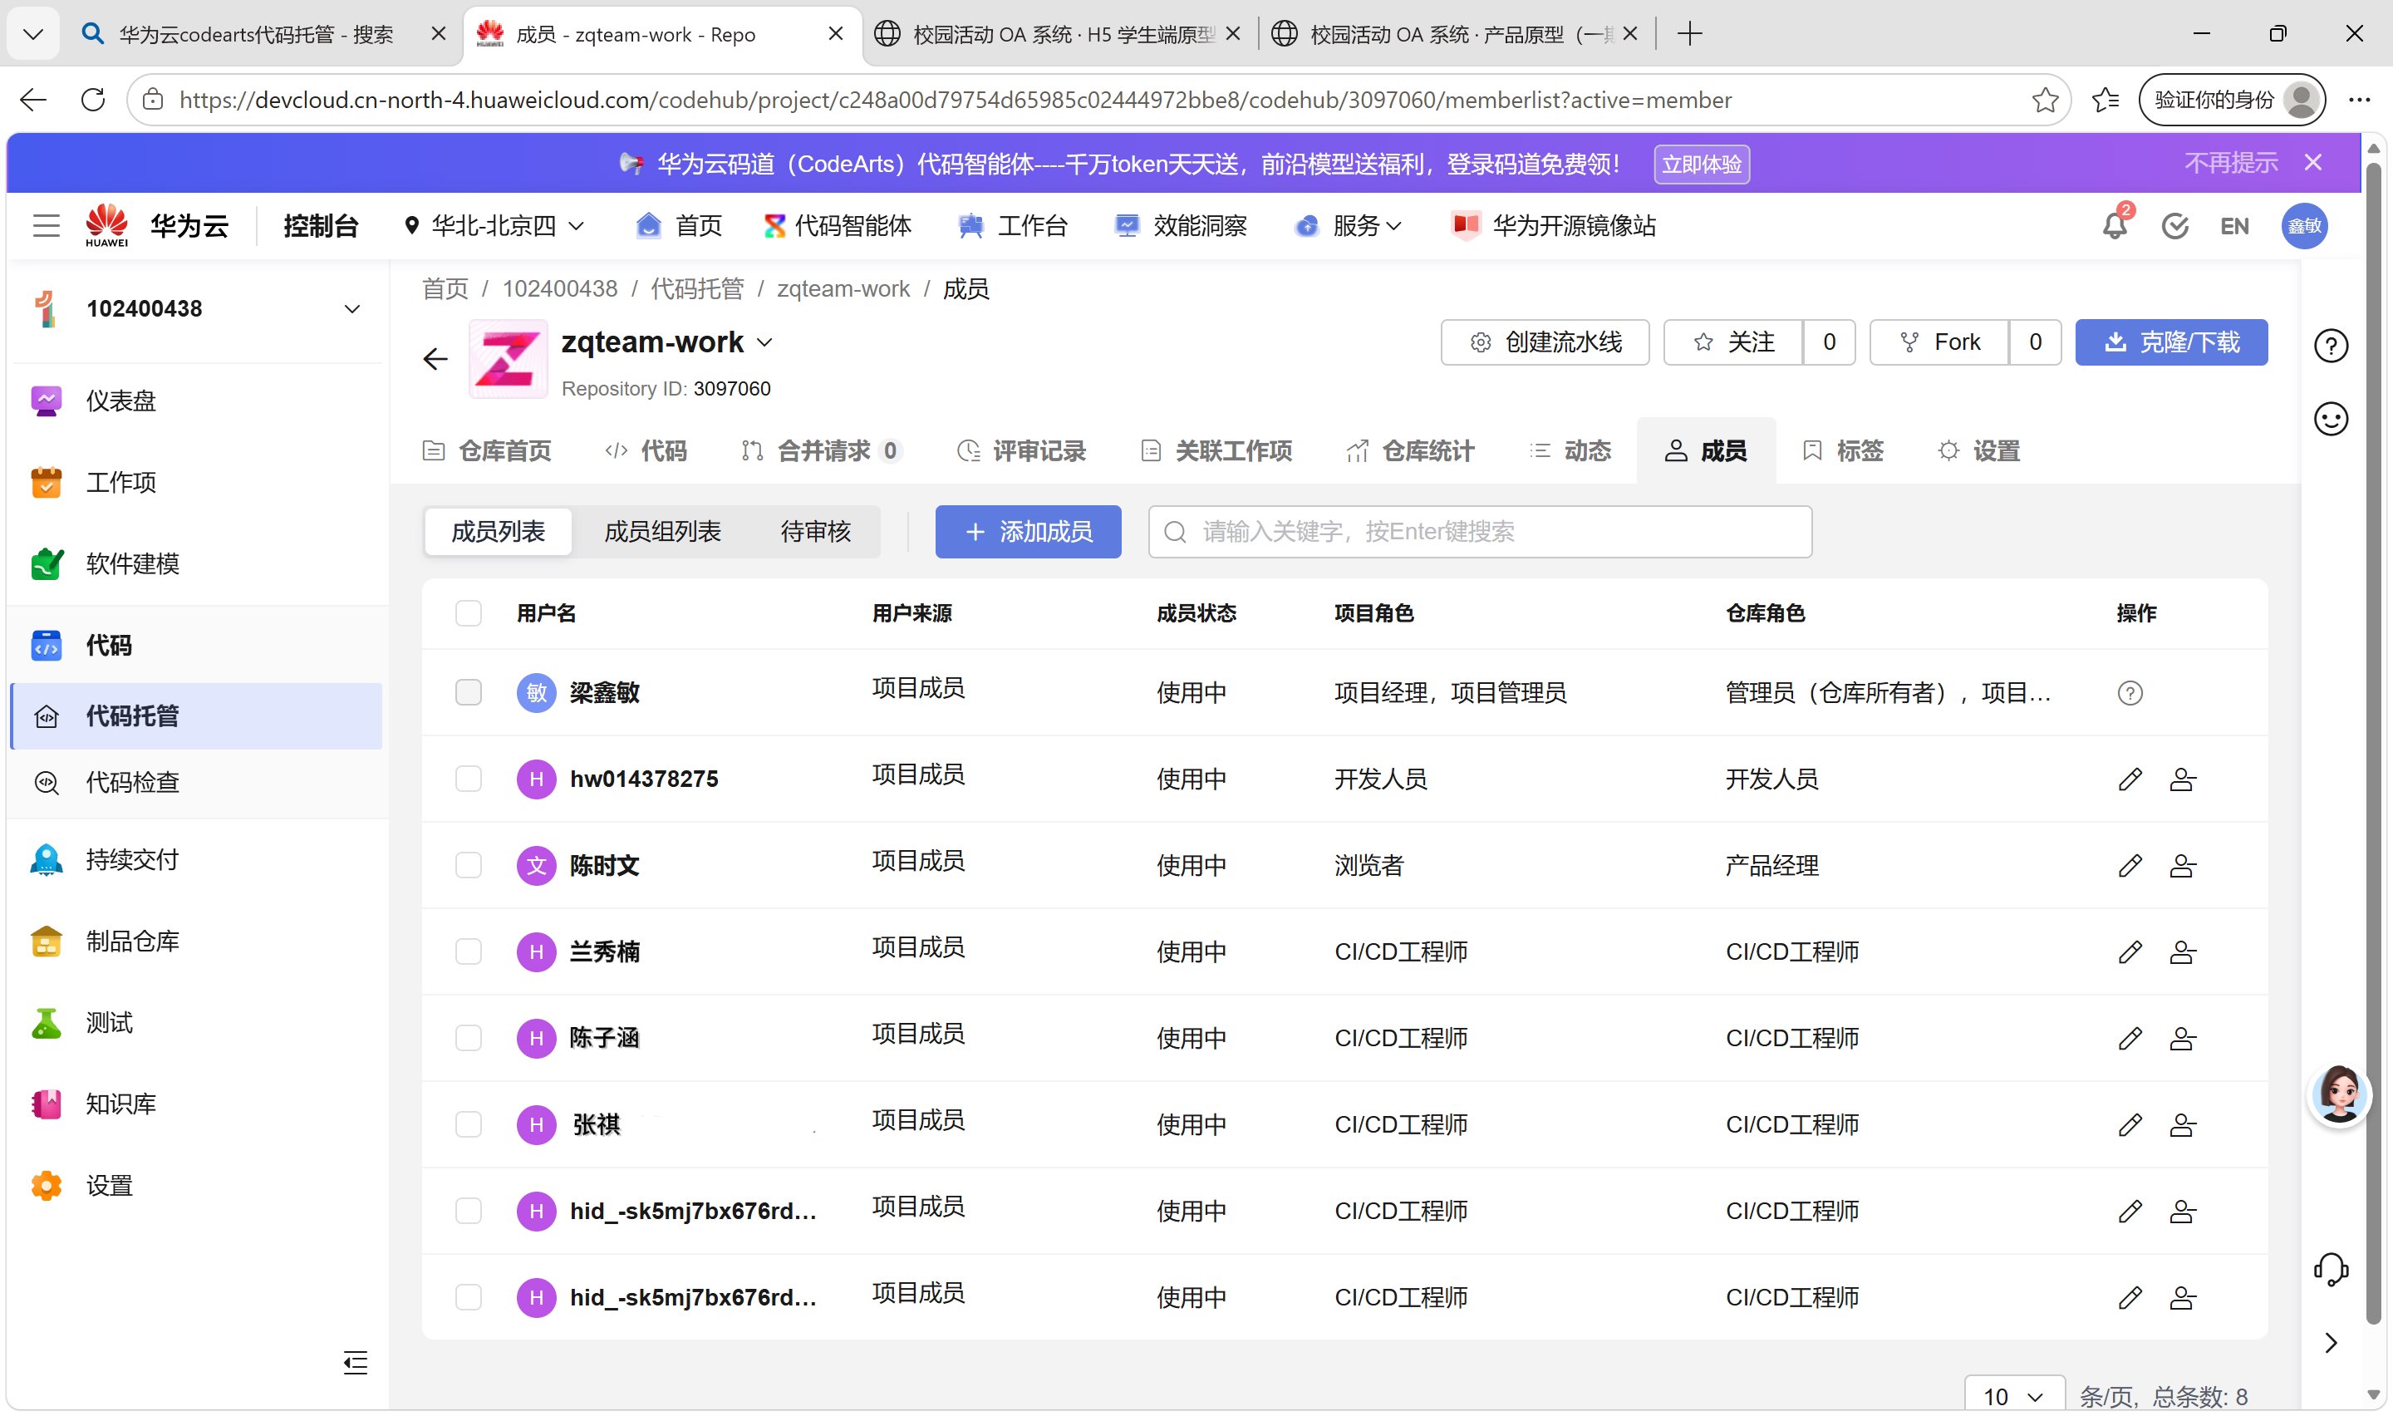Viewport: 2393px width, 1416px height.
Task: Select the 待审核 tab
Action: 815,532
